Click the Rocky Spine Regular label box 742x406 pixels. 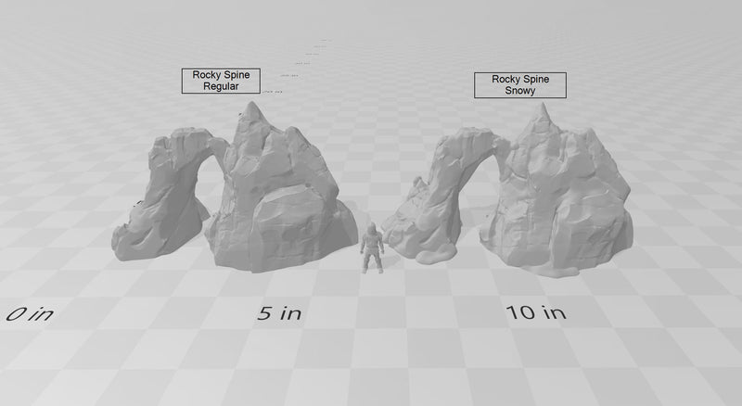click(x=222, y=81)
